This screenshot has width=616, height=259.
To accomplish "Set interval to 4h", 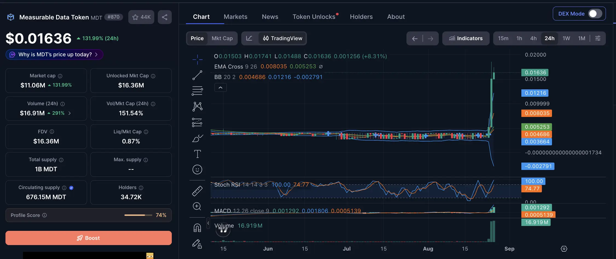I will 533,38.
